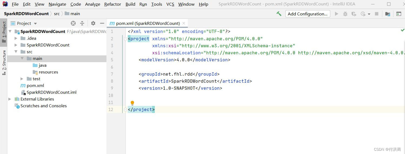Screen dimensions: 405x154
Task: Click the Scratches and Consoles icon
Action: tap(17, 106)
